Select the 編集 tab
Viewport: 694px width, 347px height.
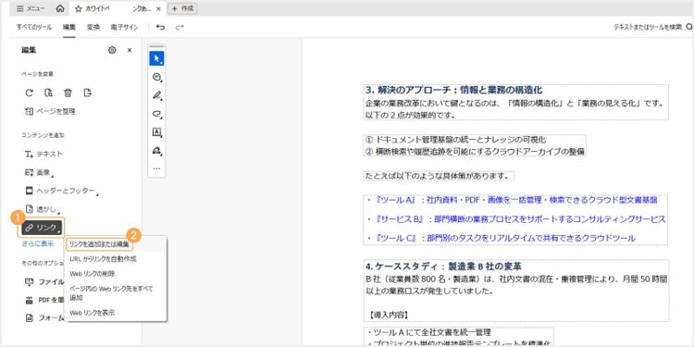(69, 27)
